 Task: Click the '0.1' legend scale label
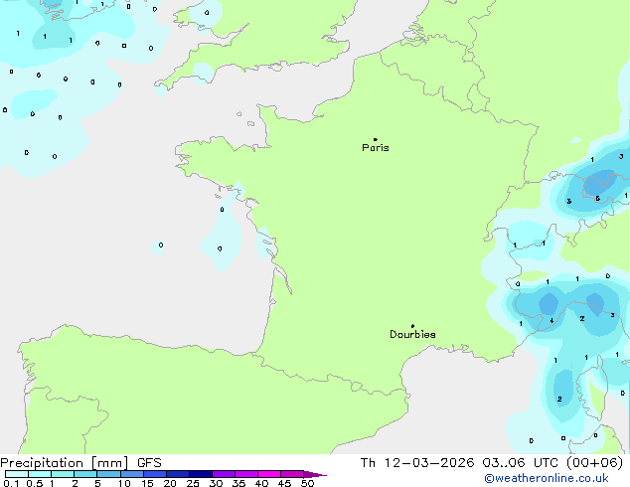tap(11, 483)
